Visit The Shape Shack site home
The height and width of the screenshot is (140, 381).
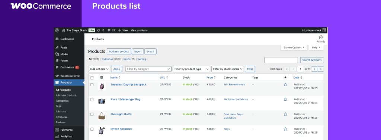coord(74,30)
